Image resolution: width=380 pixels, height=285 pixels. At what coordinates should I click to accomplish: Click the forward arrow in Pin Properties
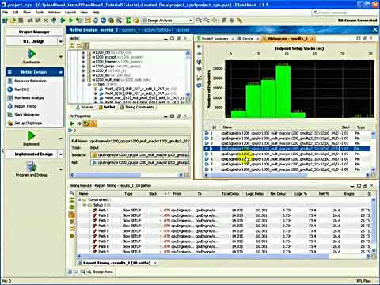point(79,123)
